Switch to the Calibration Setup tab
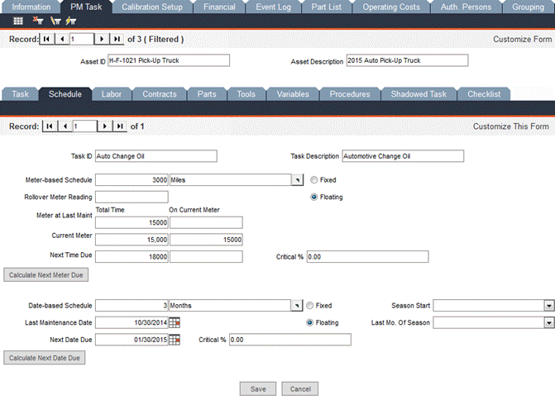 point(155,7)
